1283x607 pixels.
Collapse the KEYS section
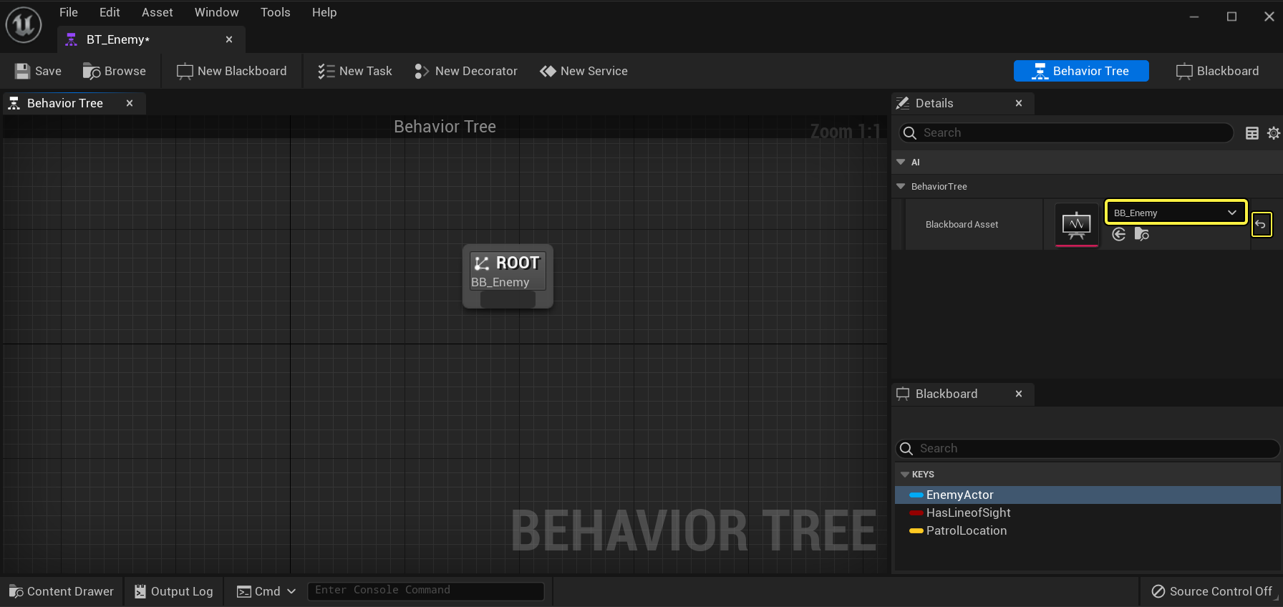905,475
